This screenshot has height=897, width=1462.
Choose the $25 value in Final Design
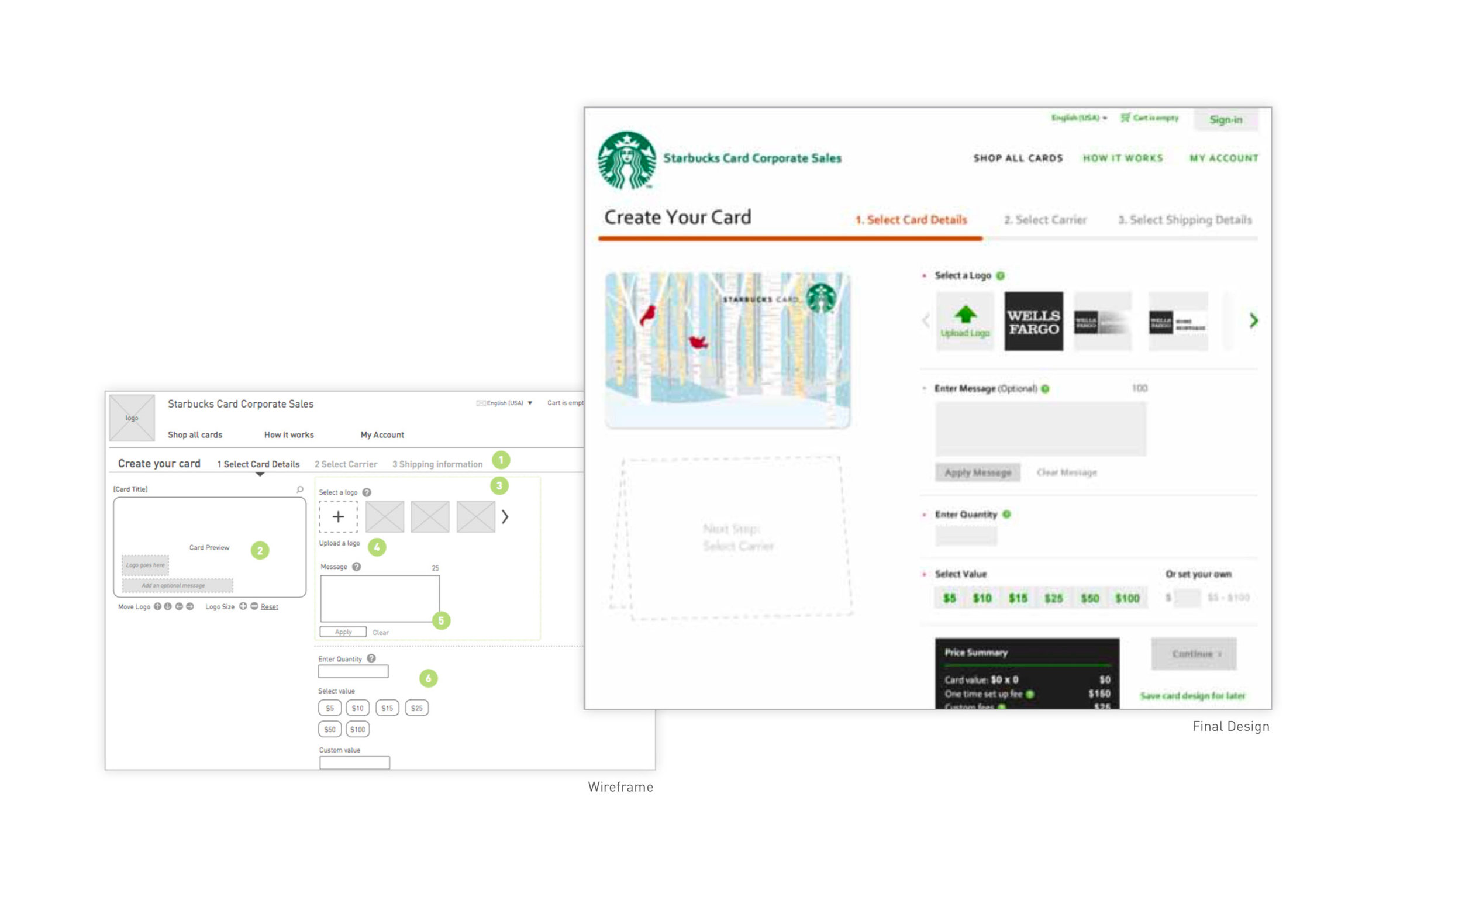pos(1054,598)
